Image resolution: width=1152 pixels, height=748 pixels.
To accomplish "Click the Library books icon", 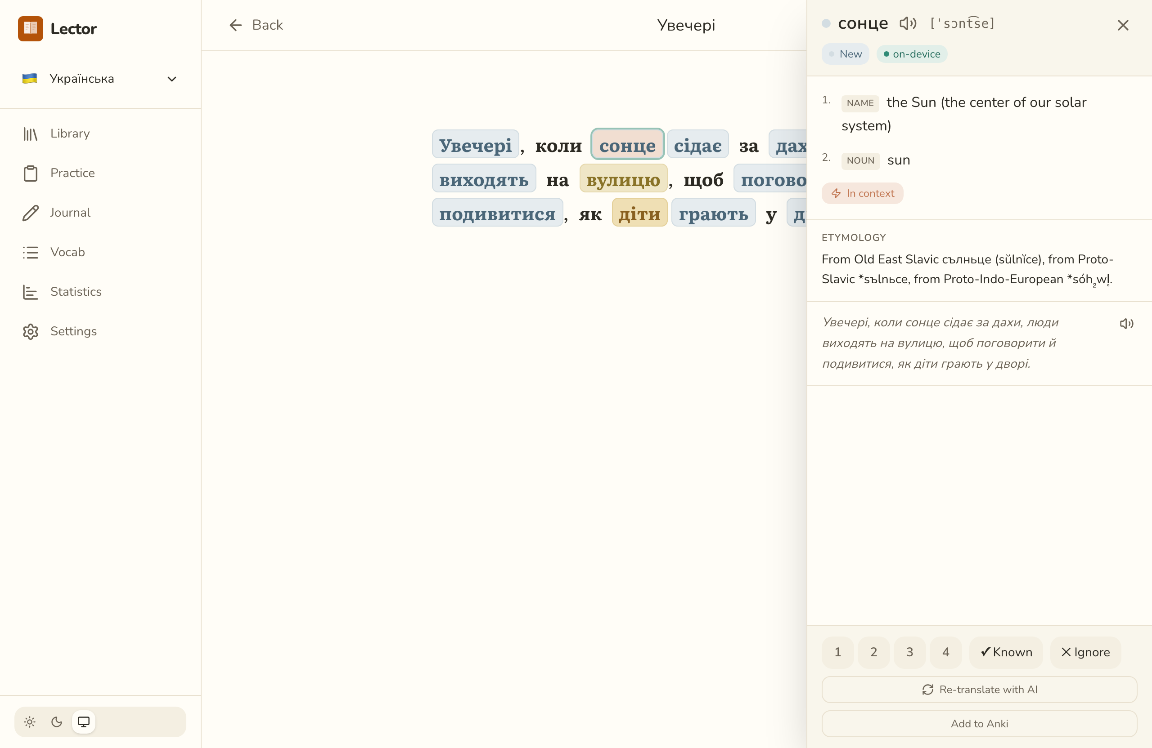I will [x=31, y=134].
